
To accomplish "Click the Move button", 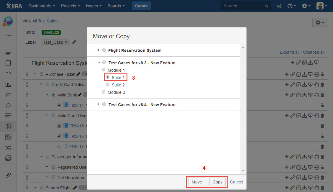I will point(197,182).
